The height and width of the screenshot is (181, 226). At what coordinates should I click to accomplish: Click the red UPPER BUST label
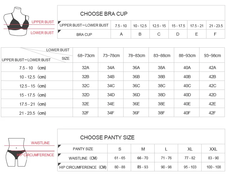tap(43, 22)
